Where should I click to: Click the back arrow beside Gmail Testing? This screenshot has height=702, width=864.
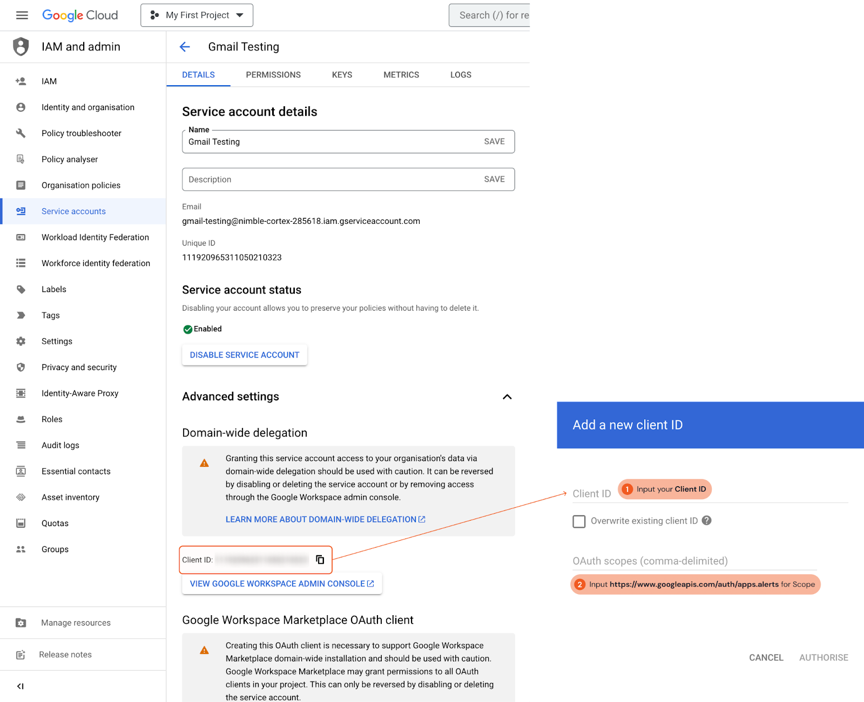pos(185,47)
